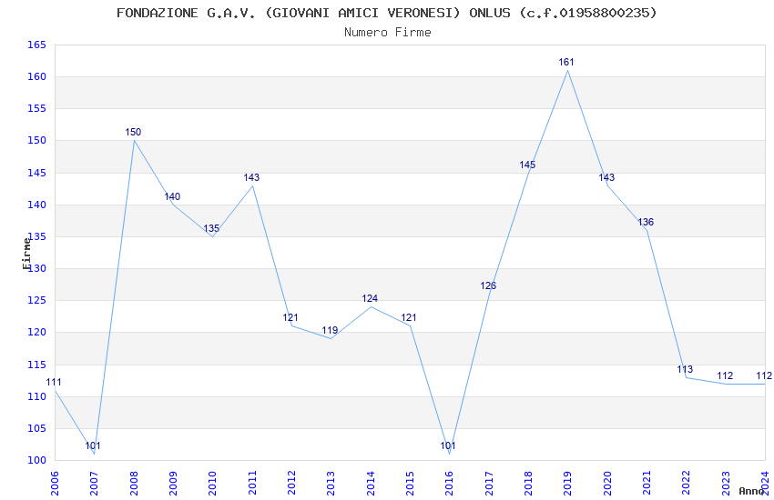The height and width of the screenshot is (500, 774).
Task: Click the 155 y-axis value
Action: (36, 108)
